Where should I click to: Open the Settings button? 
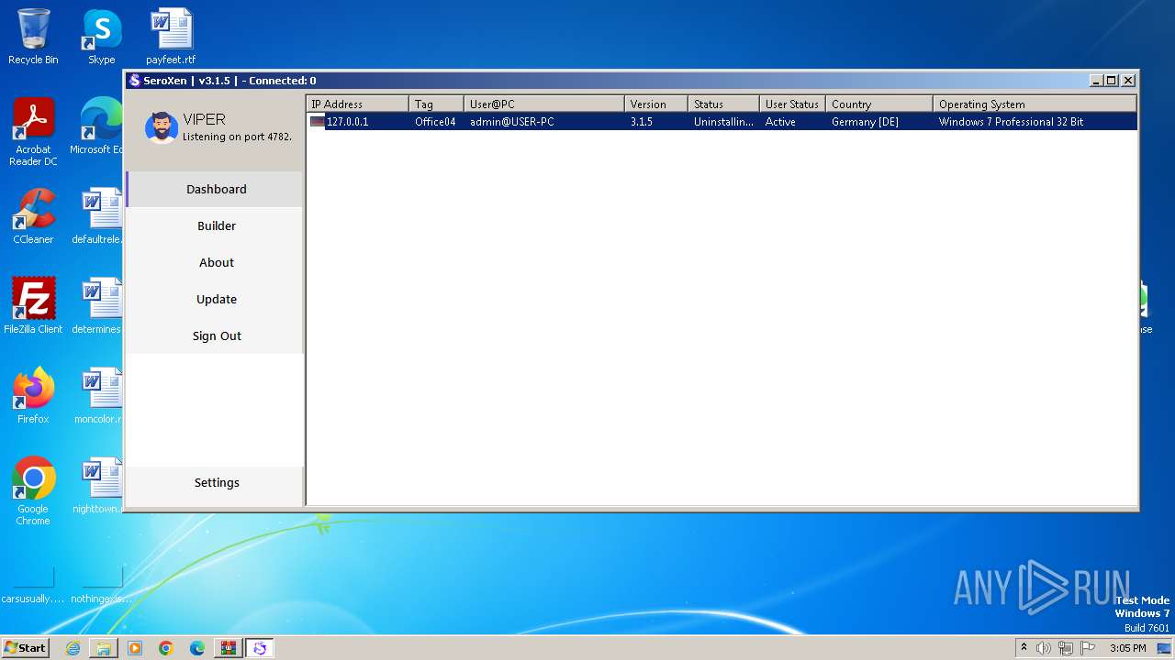click(216, 482)
